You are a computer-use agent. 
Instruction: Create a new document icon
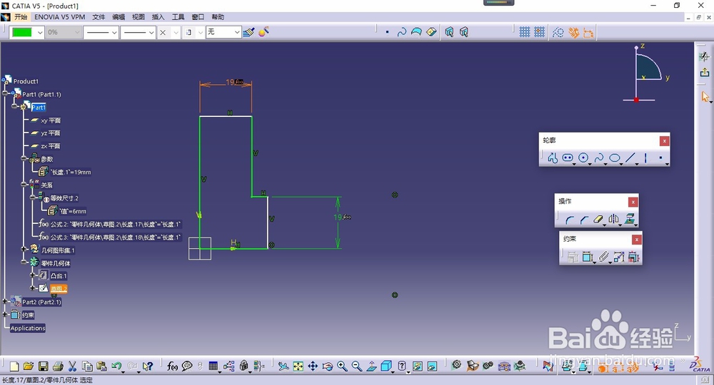pyautogui.click(x=14, y=366)
